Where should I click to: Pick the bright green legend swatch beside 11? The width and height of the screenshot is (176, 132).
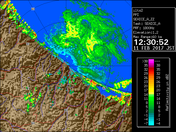tap(151, 98)
